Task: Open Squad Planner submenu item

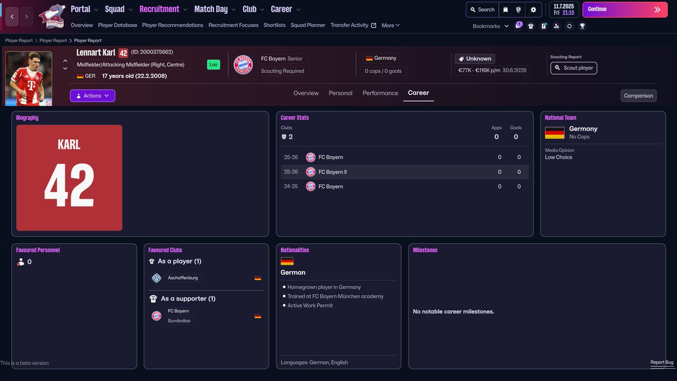Action: click(308, 25)
